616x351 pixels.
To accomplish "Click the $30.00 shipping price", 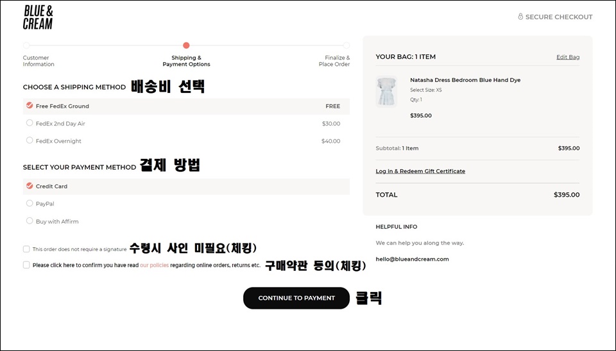I will pos(331,124).
